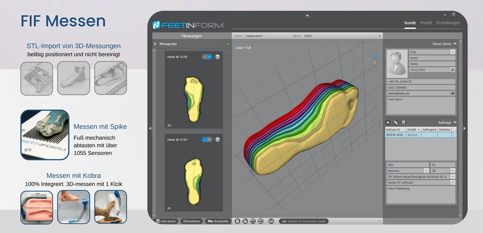Image resolution: width=483 pixels, height=233 pixels.
Task: Delete measurement #1 with its trash icon
Action: pos(217,139)
